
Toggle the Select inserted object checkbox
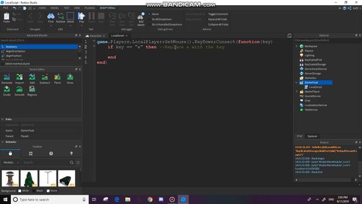3,63
